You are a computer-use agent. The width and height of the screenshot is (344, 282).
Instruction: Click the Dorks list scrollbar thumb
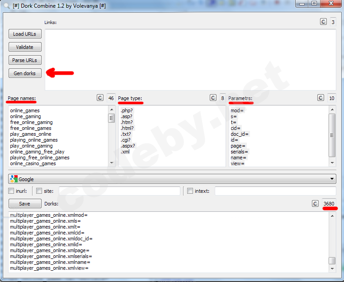coord(332,261)
